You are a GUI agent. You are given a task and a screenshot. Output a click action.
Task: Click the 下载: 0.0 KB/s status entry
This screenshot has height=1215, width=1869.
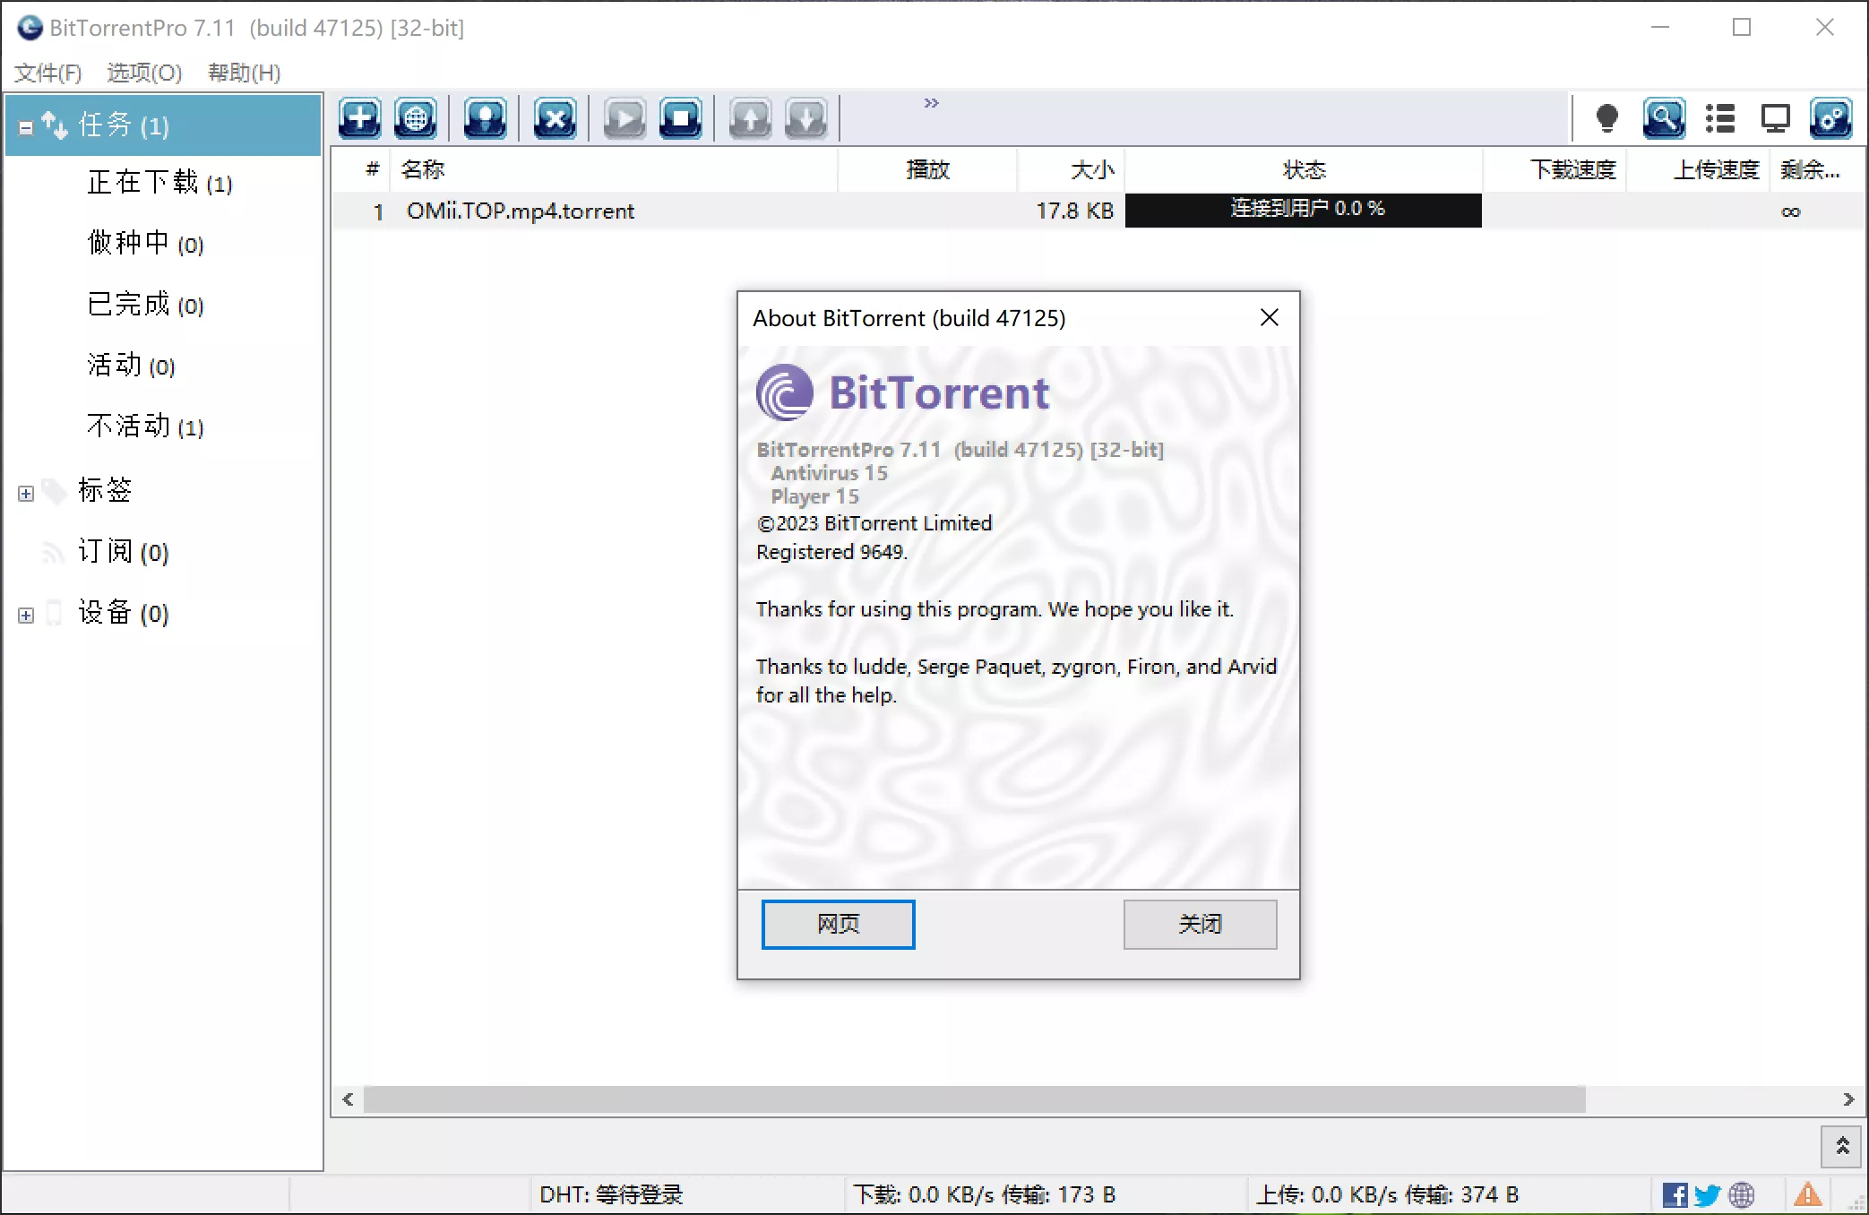click(x=984, y=1194)
